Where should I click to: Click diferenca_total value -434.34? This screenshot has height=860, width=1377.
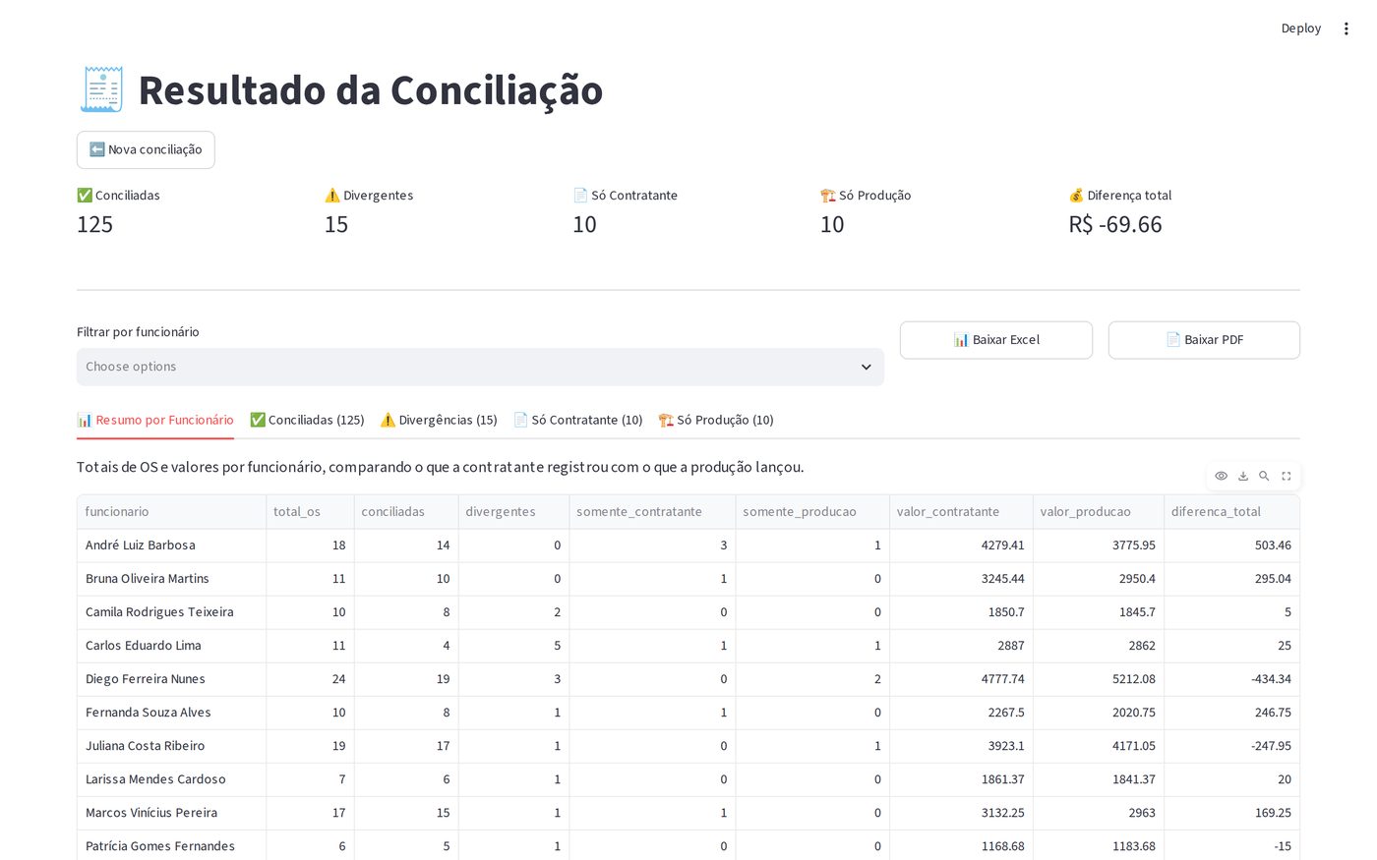pos(1231,679)
